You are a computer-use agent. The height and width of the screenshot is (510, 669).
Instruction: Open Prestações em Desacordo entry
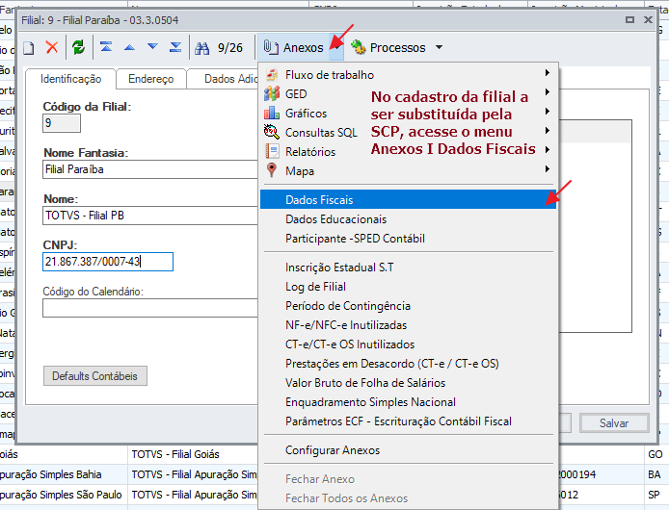coord(408,363)
